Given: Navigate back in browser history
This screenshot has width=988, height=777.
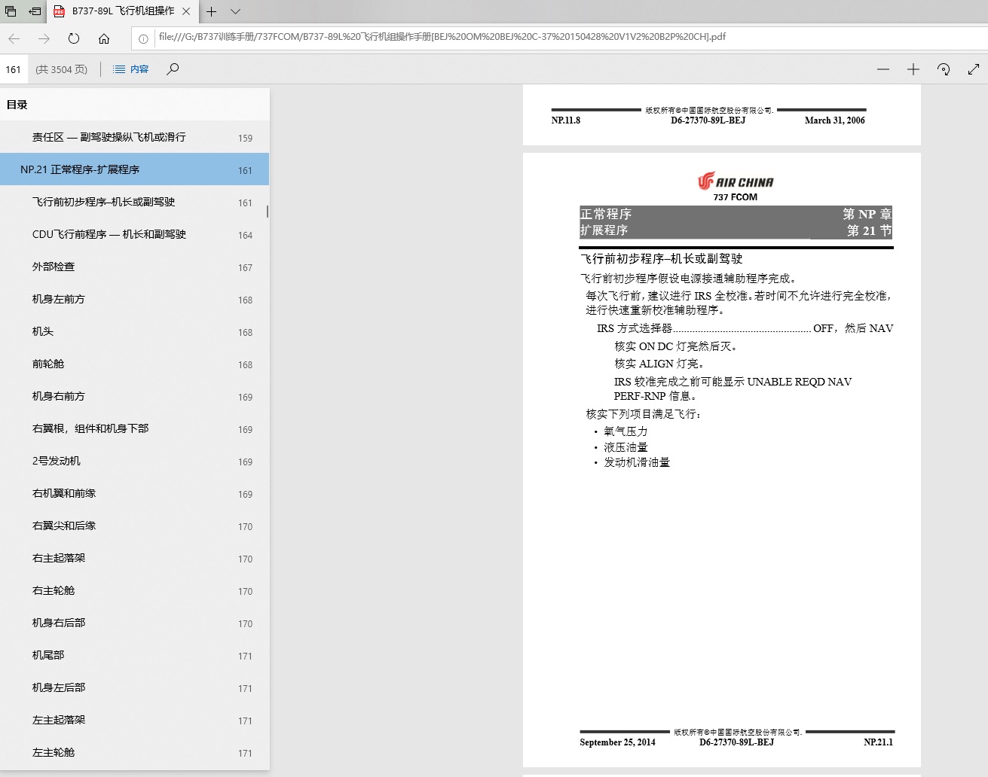Looking at the screenshot, I should (14, 38).
